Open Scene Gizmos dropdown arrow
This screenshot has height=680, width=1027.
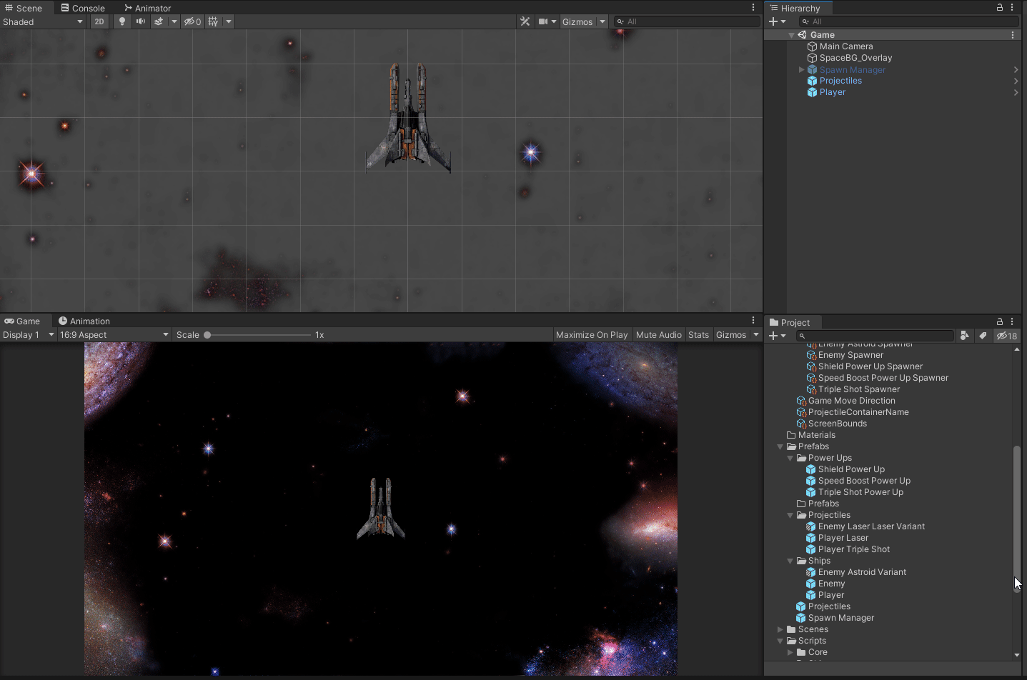(x=602, y=21)
